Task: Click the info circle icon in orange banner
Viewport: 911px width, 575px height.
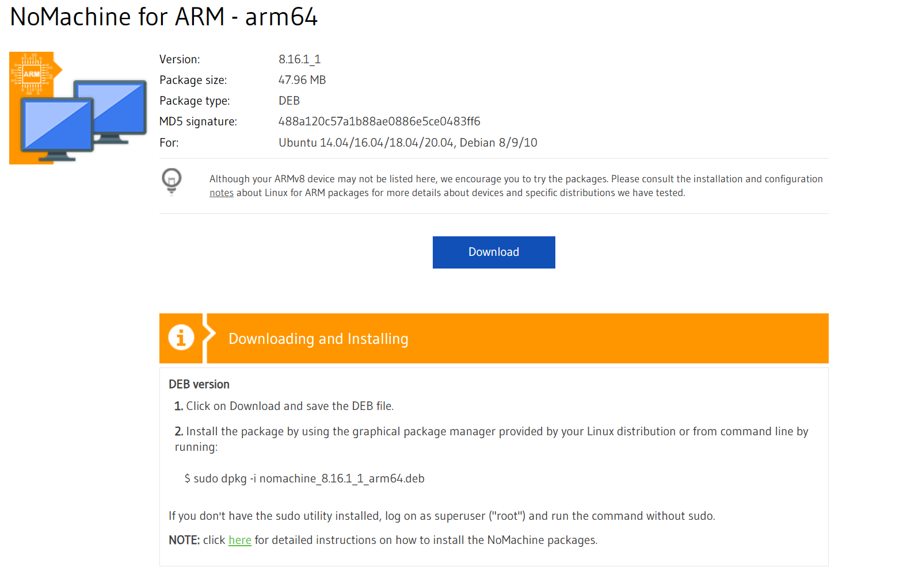Action: click(181, 338)
